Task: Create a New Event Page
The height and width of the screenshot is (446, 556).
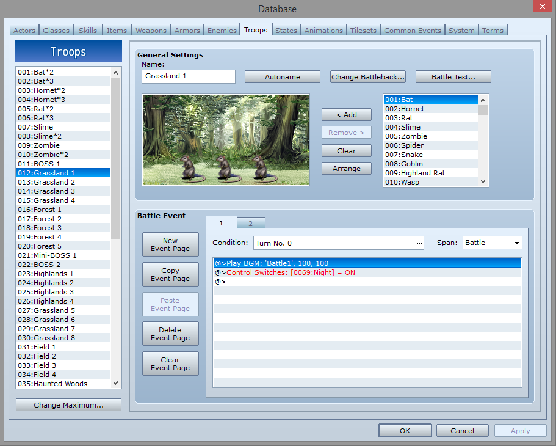Action: pos(170,244)
